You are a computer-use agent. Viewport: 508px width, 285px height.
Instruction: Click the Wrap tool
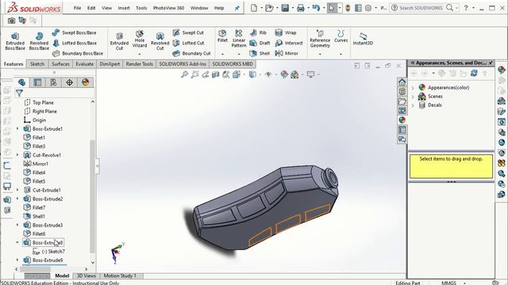coord(286,32)
